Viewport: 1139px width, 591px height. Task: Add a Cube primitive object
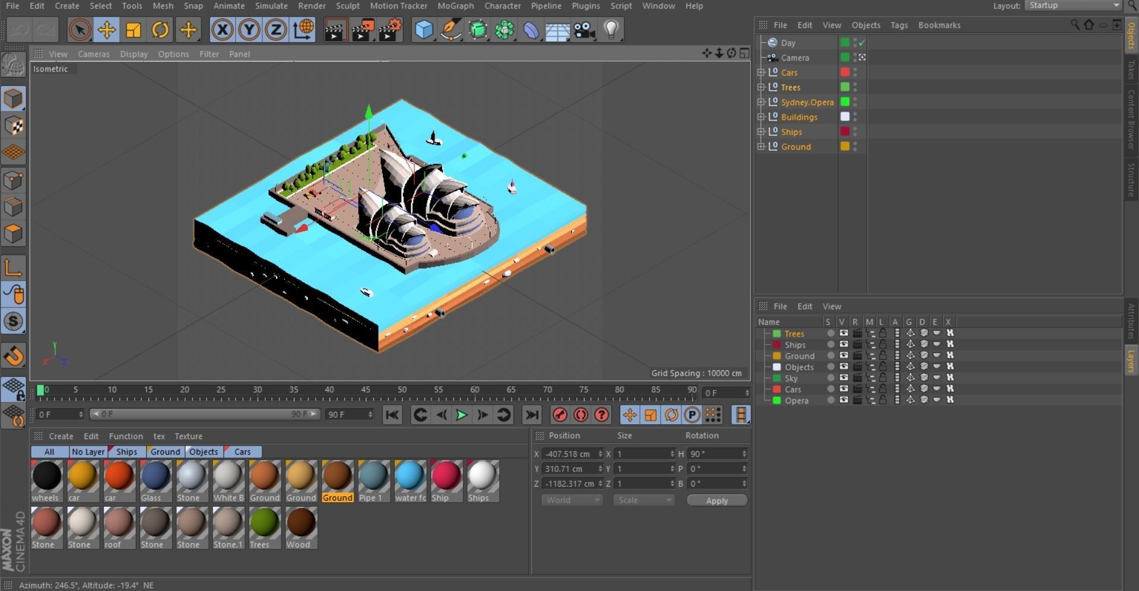point(424,30)
